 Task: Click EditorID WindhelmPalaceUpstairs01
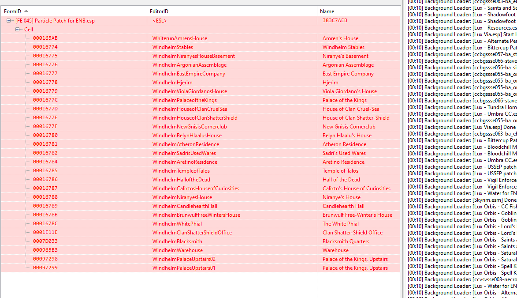pyautogui.click(x=184, y=268)
